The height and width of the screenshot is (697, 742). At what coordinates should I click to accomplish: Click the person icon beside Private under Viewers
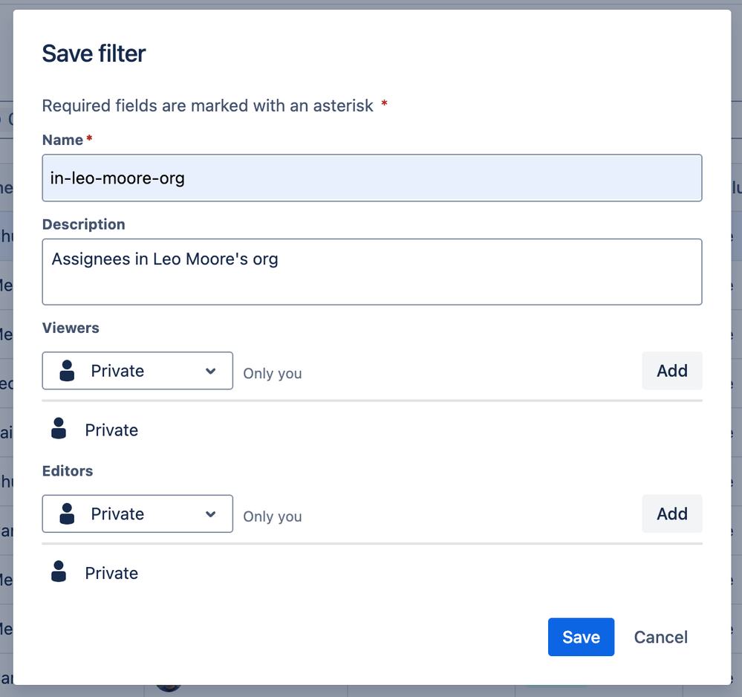[59, 429]
